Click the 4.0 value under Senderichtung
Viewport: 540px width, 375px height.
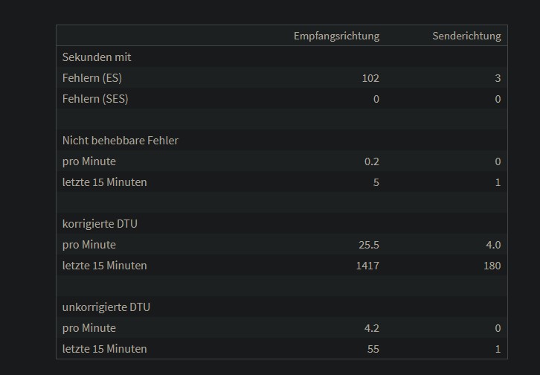tap(492, 245)
